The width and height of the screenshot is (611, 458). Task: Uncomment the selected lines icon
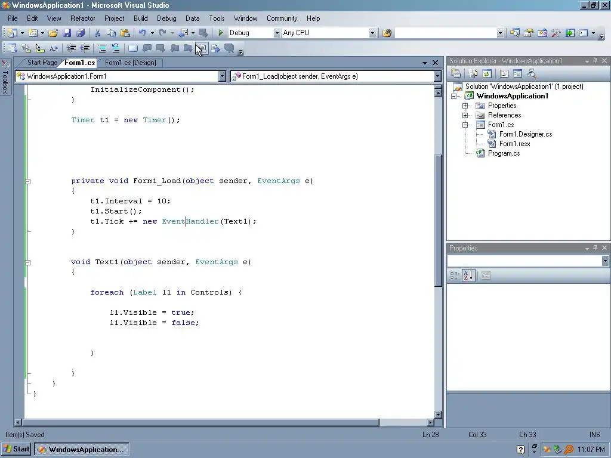pyautogui.click(x=116, y=48)
